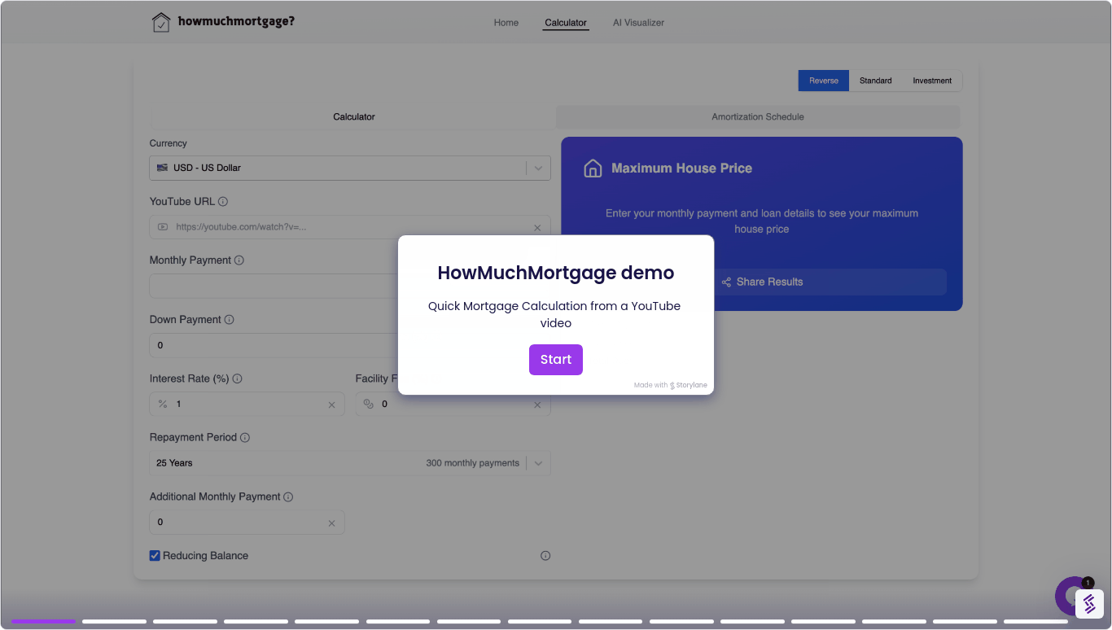The image size is (1112, 630).
Task: Click the Additional Monthly Payment input field
Action: pos(247,522)
